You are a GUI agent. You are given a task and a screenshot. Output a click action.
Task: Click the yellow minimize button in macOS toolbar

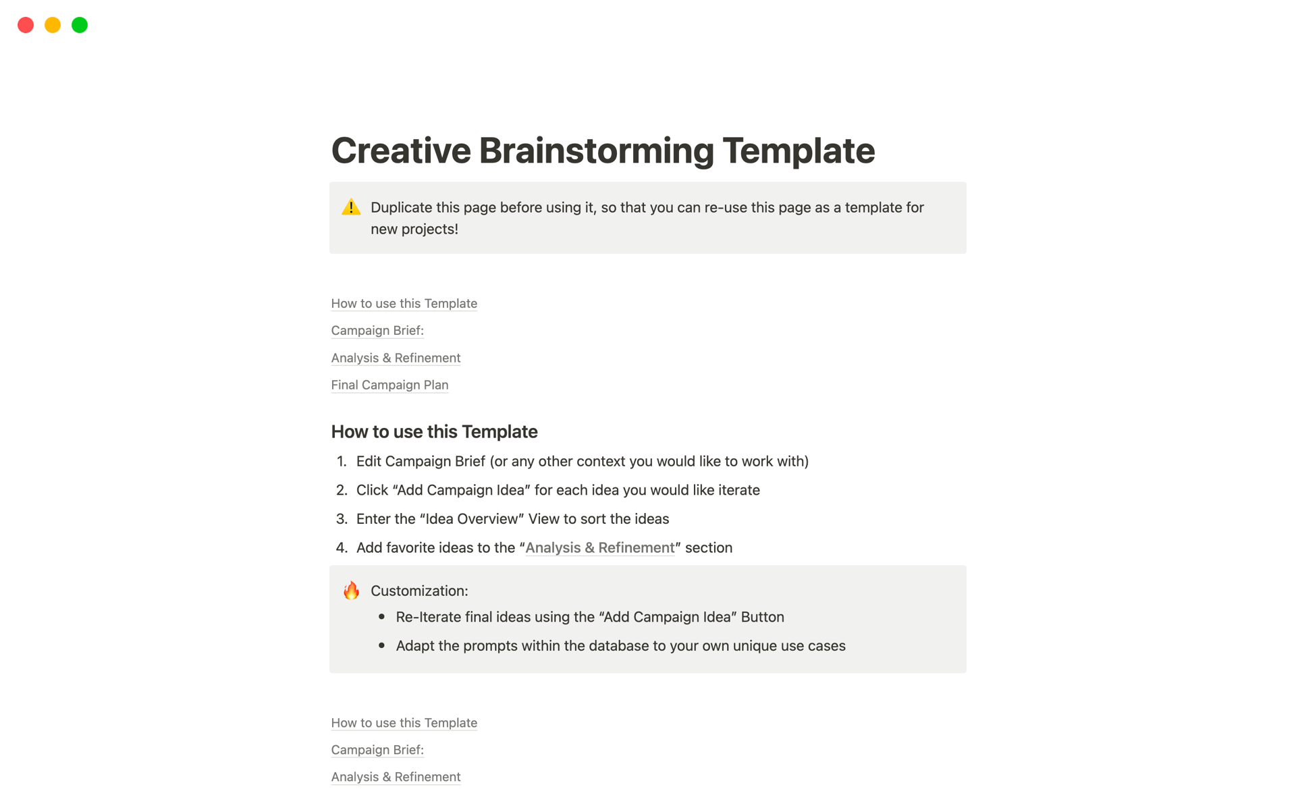click(x=51, y=25)
